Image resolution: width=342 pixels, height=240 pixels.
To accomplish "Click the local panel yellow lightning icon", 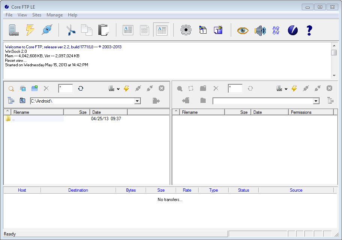I will tap(127, 88).
